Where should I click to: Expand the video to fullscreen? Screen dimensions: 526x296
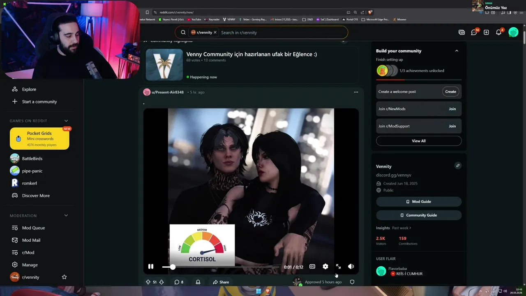pyautogui.click(x=338, y=266)
